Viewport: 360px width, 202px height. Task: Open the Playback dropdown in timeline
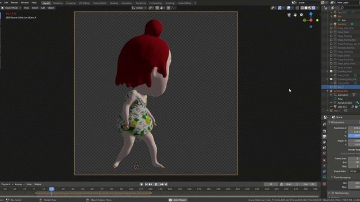(x=7, y=185)
